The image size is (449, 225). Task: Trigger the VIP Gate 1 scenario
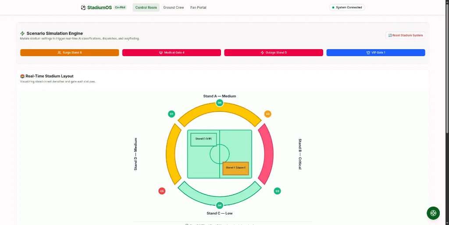pos(376,53)
